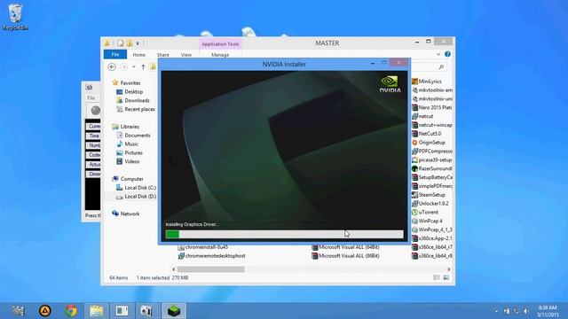Screen dimensions: 568x319
Task: Switch to details view layout icon
Action: [437, 277]
